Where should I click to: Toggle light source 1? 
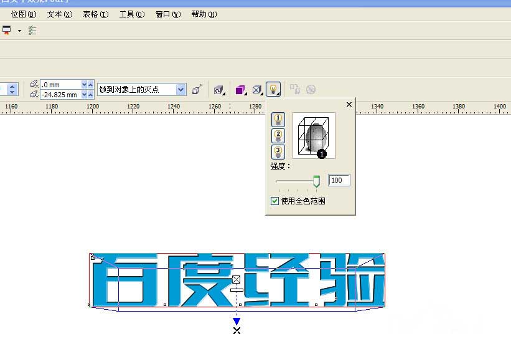pyautogui.click(x=278, y=120)
